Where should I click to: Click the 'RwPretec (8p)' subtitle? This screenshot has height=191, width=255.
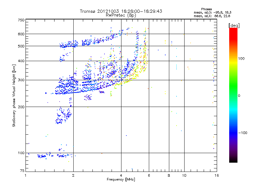click(x=121, y=15)
